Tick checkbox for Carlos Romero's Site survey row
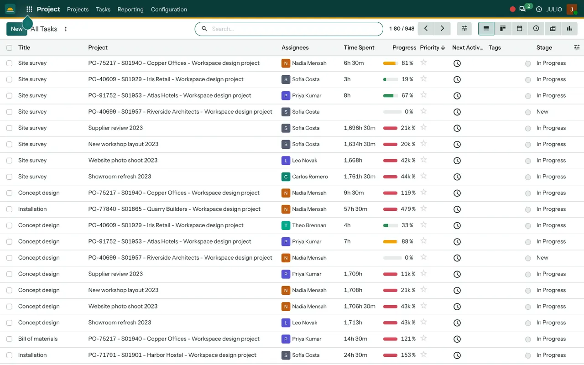 (9, 177)
